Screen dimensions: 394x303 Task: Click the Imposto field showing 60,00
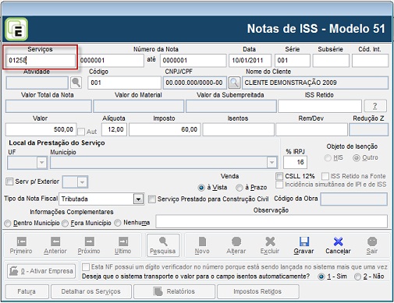click(x=165, y=129)
